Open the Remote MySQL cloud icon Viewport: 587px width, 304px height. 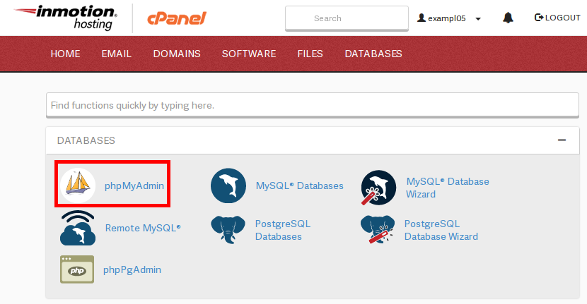pos(78,228)
